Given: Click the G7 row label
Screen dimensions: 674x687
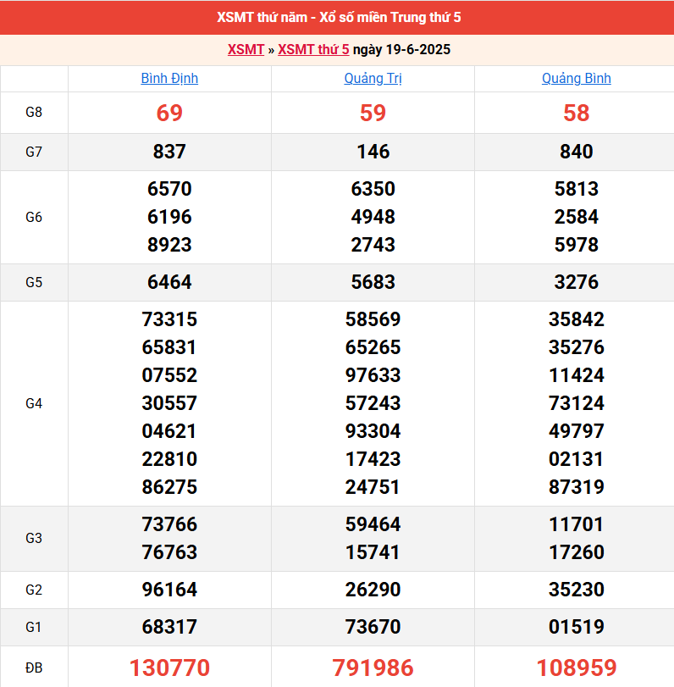Looking at the screenshot, I should (x=34, y=152).
